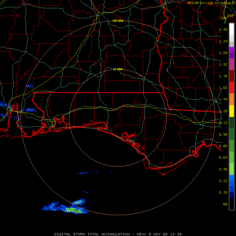
Task: Click the 0.32 legend value
Action: click(x=223, y=181)
